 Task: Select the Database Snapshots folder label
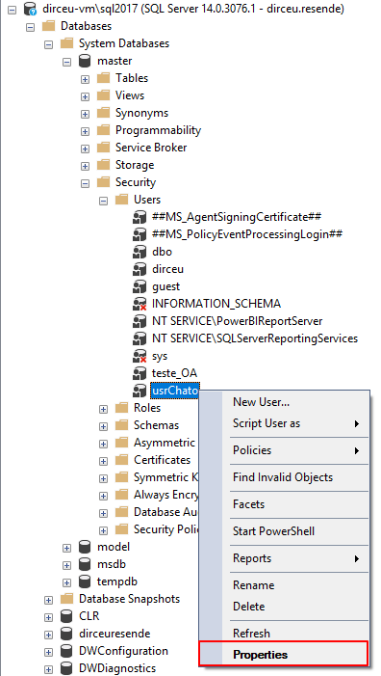pos(129,599)
